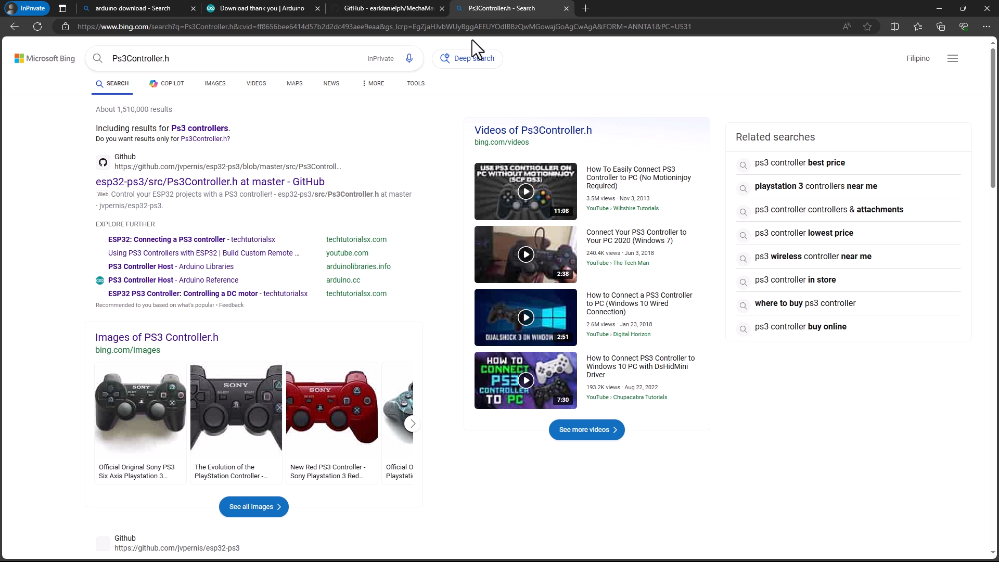Send Feedback on recommended links
The height and width of the screenshot is (562, 999).
point(231,305)
